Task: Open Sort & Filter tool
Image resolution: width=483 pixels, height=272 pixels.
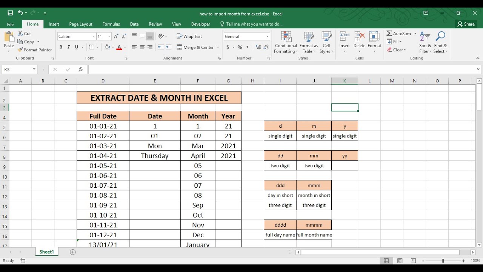Action: (x=425, y=42)
